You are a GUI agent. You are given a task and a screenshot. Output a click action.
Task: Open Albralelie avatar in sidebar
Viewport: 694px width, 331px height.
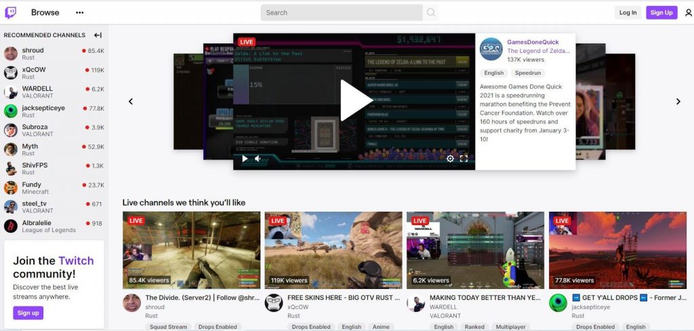click(x=11, y=226)
